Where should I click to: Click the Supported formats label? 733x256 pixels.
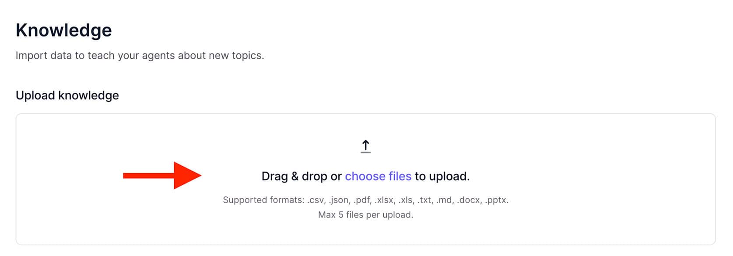(263, 200)
